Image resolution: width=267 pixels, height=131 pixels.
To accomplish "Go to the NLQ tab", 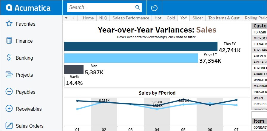I will [x=103, y=18].
